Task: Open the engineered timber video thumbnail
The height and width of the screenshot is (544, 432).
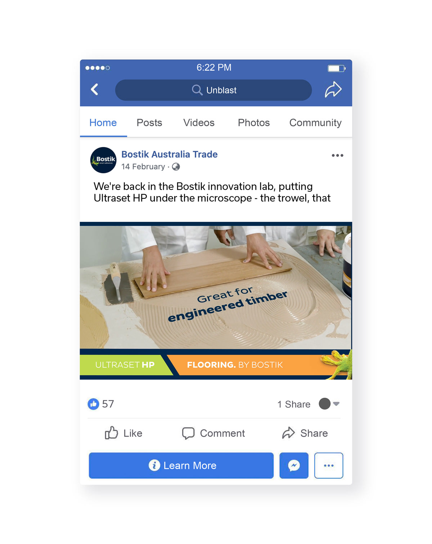Action: click(x=216, y=301)
